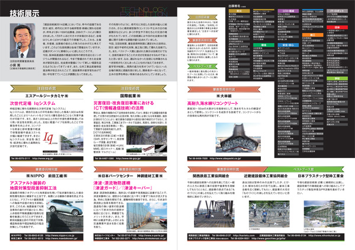Open the link http://www.nihonkutai.or.jp
Viewport: 355px width, 250px height.
click(x=324, y=235)
